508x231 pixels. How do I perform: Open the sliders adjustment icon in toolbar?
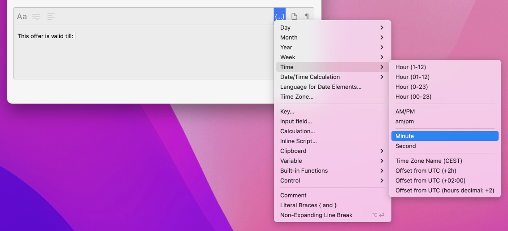36,17
